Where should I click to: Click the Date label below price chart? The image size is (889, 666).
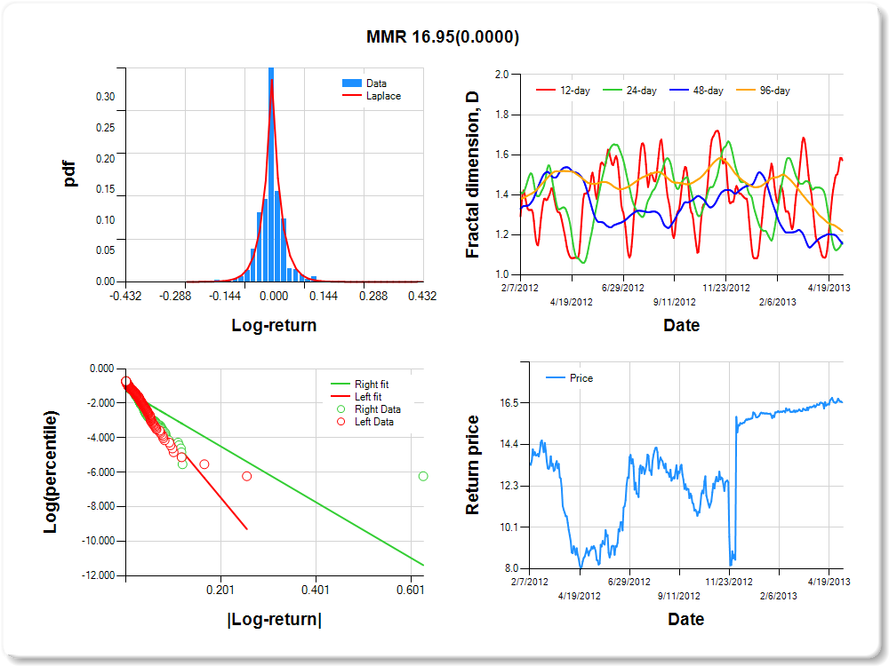pos(685,620)
